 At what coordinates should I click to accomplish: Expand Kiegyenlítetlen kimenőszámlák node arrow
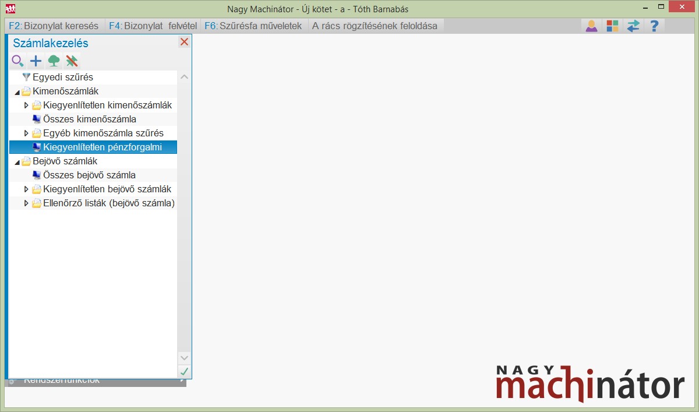(26, 105)
